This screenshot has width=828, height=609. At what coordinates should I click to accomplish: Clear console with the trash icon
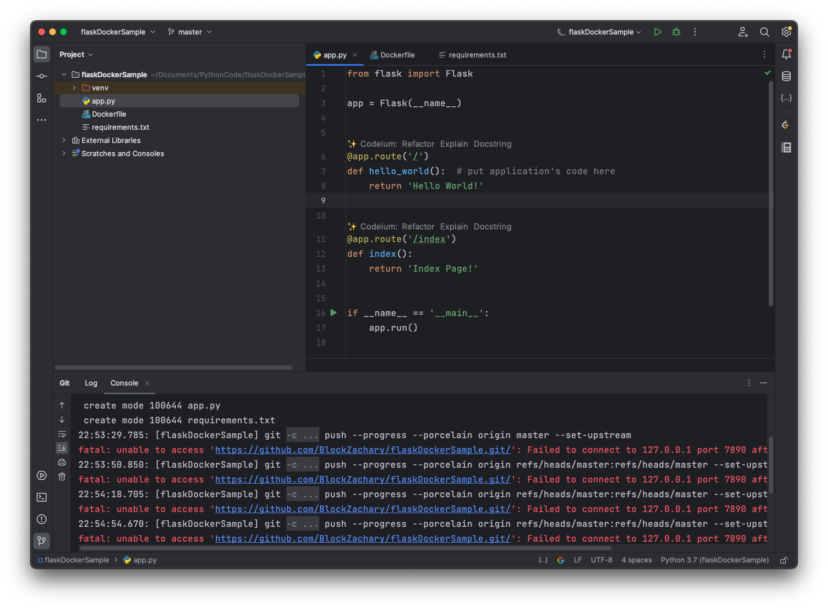click(x=62, y=476)
